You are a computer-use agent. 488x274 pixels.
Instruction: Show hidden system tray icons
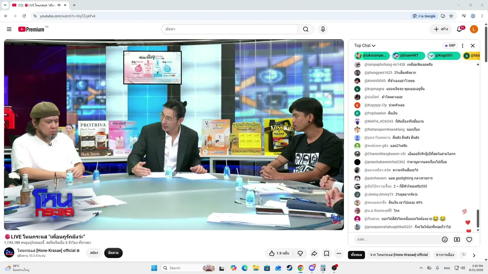421,268
